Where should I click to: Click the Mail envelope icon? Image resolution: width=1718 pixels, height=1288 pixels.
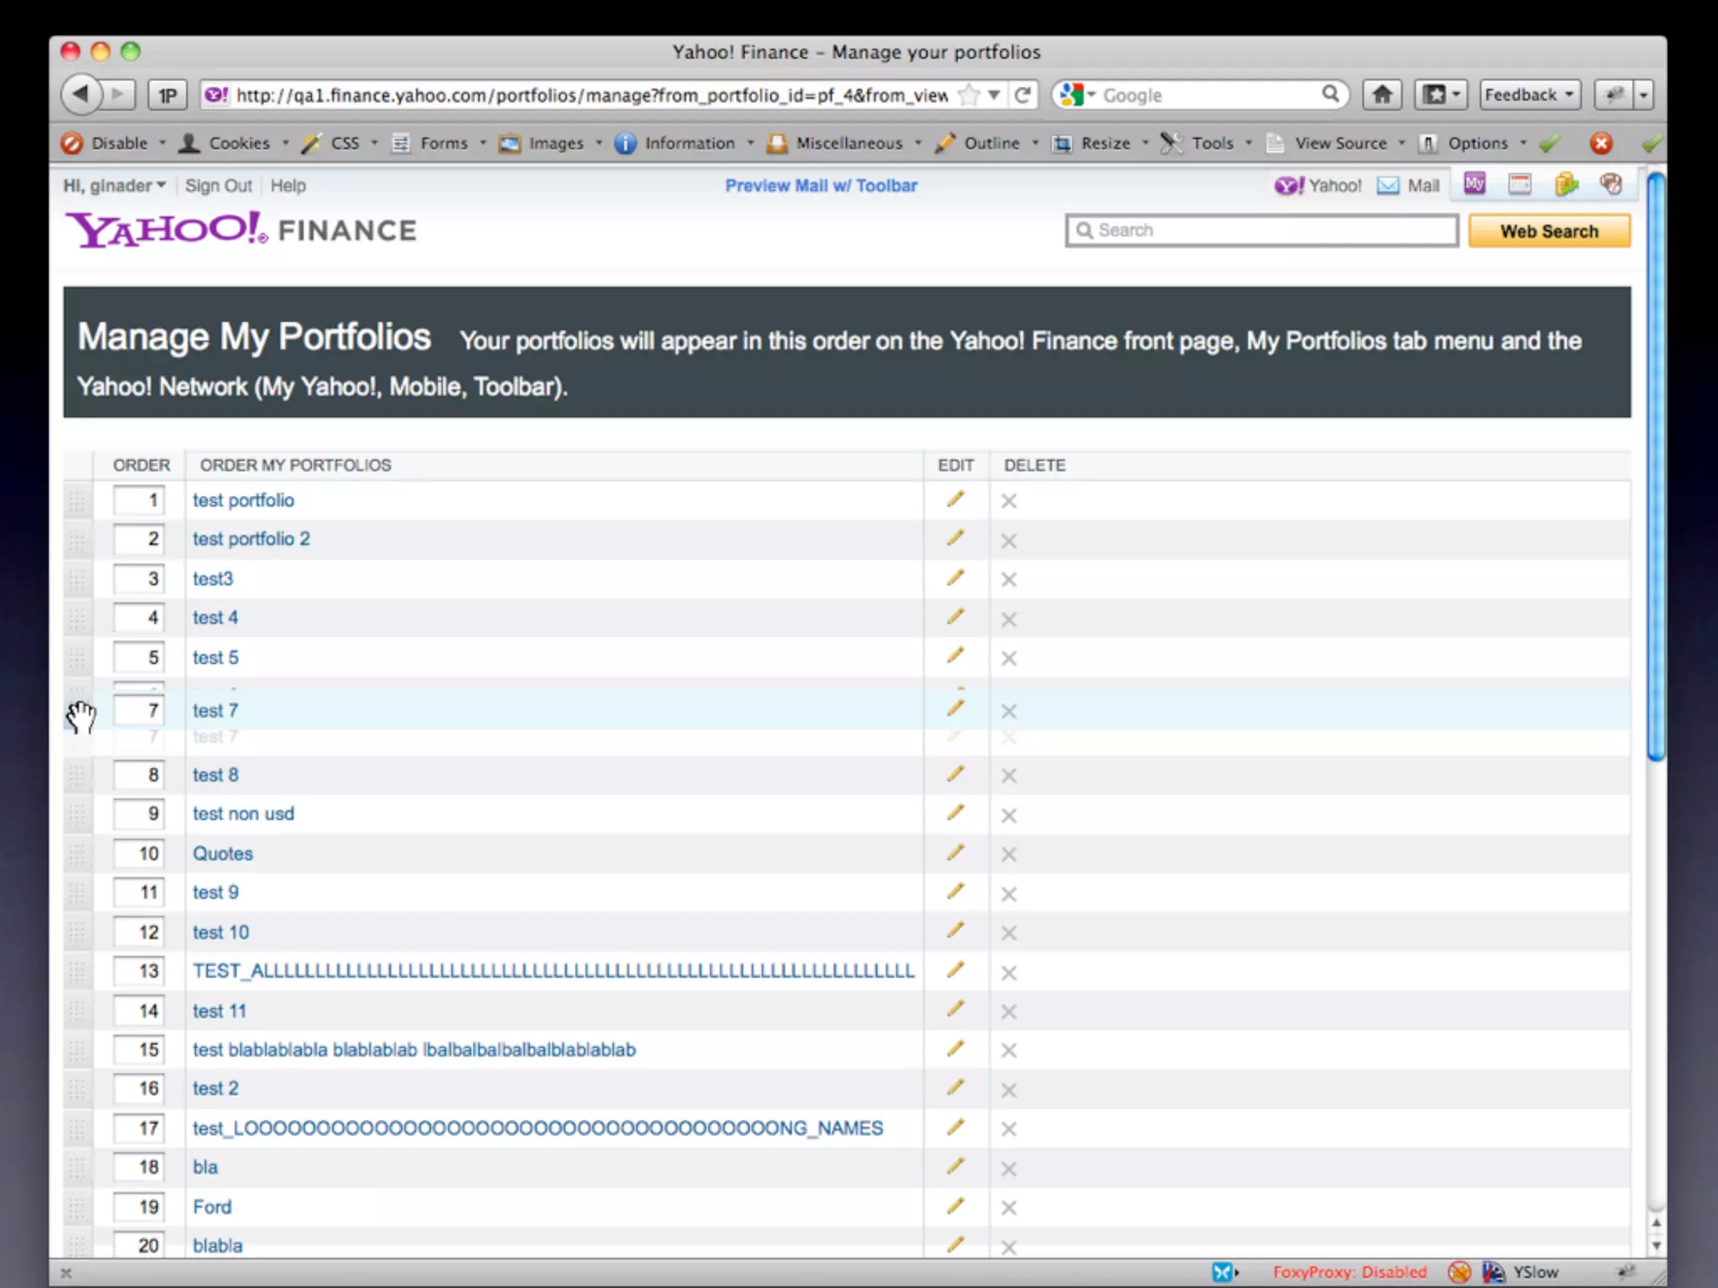(1388, 185)
